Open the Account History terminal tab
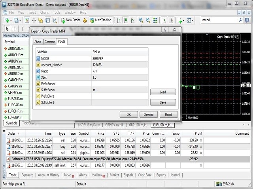This screenshot has width=253, height=189. [x=49, y=175]
